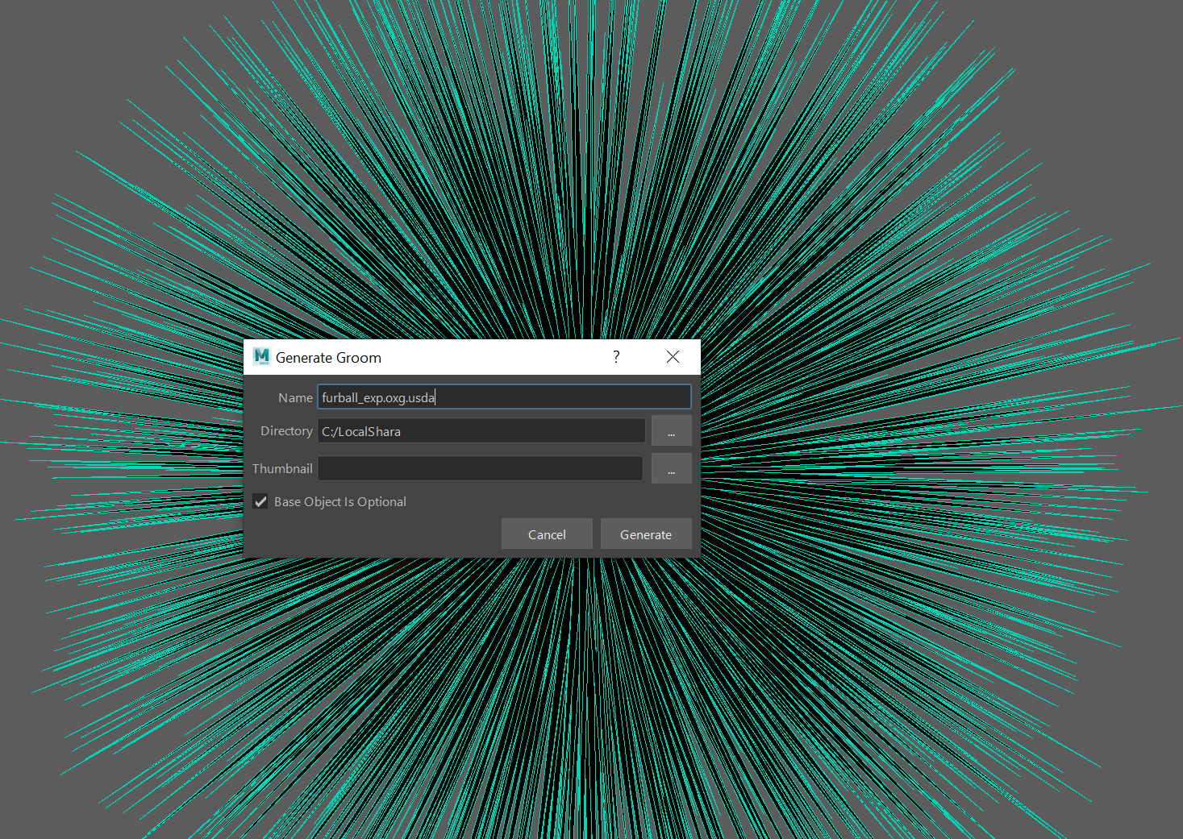Click the Thumbnail label

[282, 469]
